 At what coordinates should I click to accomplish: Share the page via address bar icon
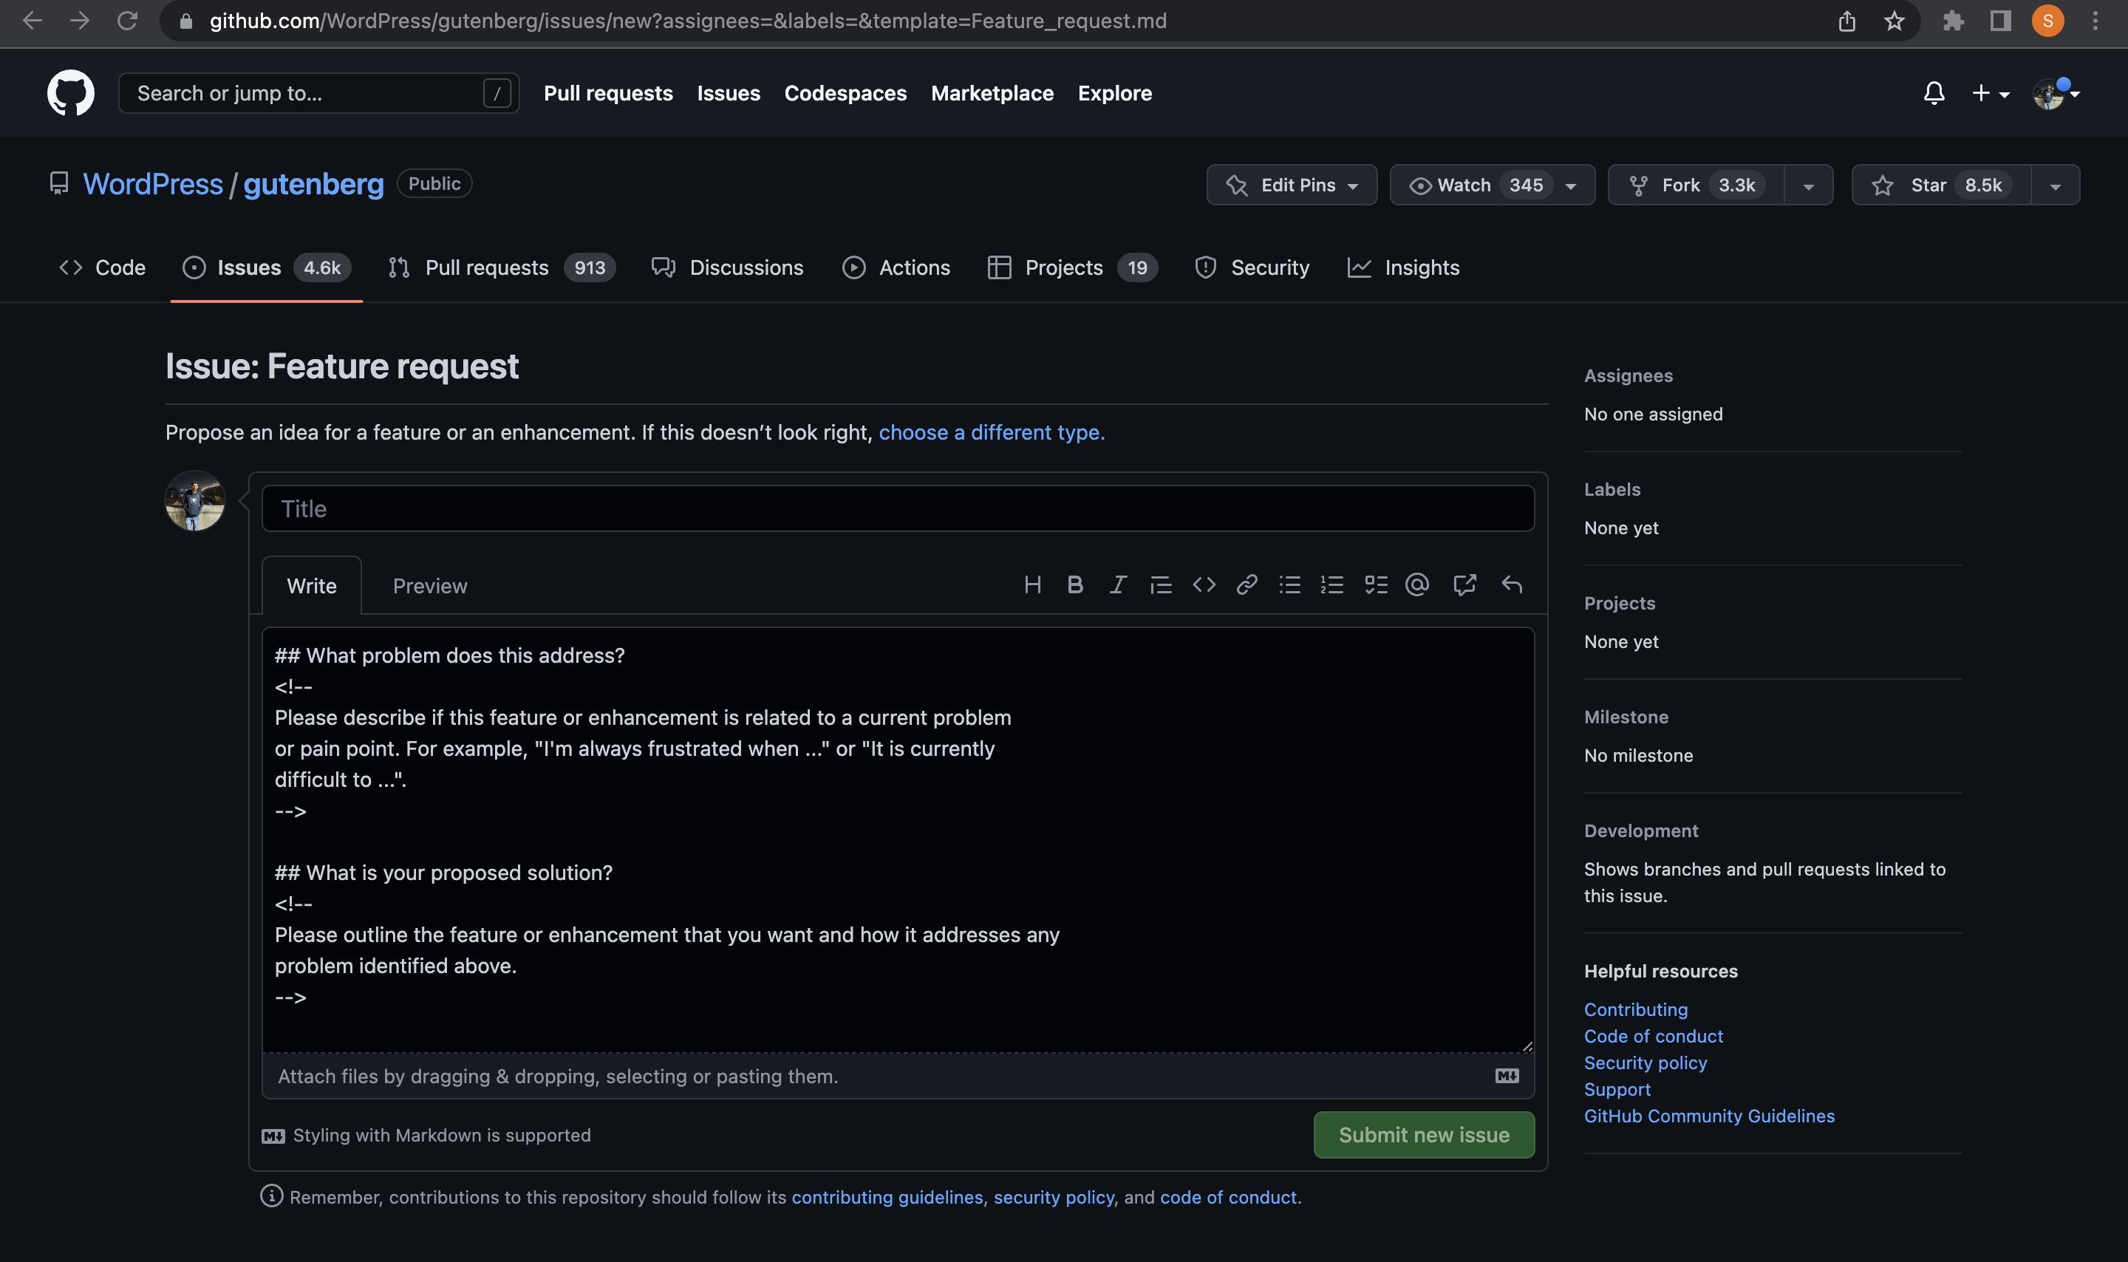1846,21
